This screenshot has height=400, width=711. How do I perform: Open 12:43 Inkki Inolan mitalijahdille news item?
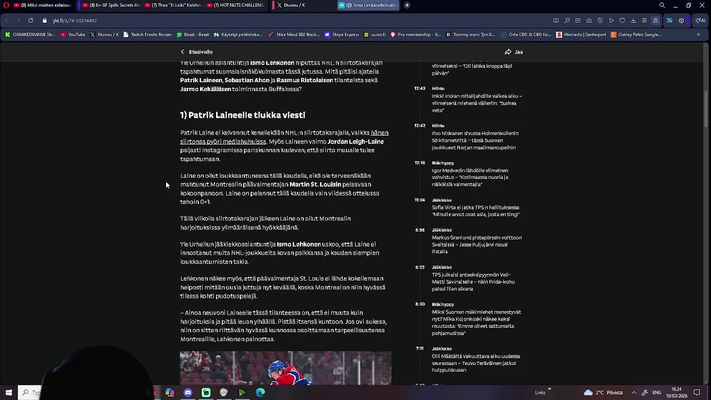[477, 103]
